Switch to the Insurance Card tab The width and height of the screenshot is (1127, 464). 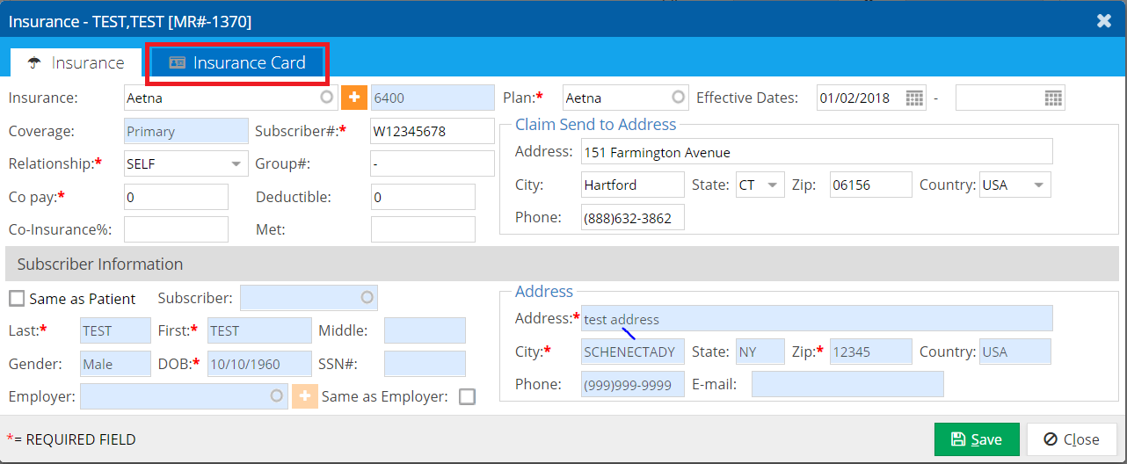pos(237,62)
